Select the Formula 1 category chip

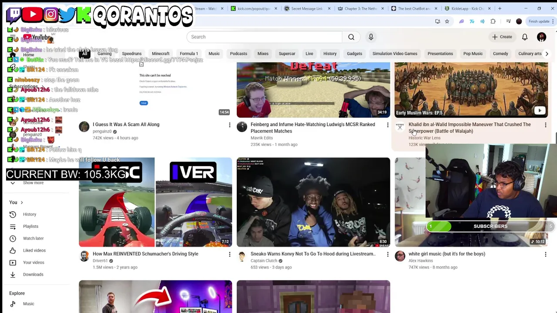click(x=189, y=54)
